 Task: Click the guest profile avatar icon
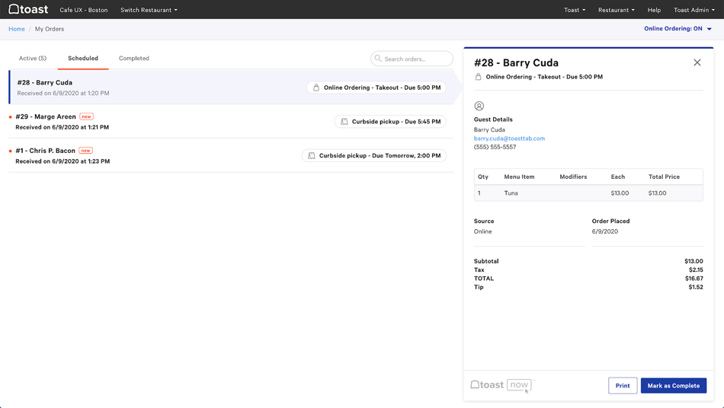coord(479,107)
